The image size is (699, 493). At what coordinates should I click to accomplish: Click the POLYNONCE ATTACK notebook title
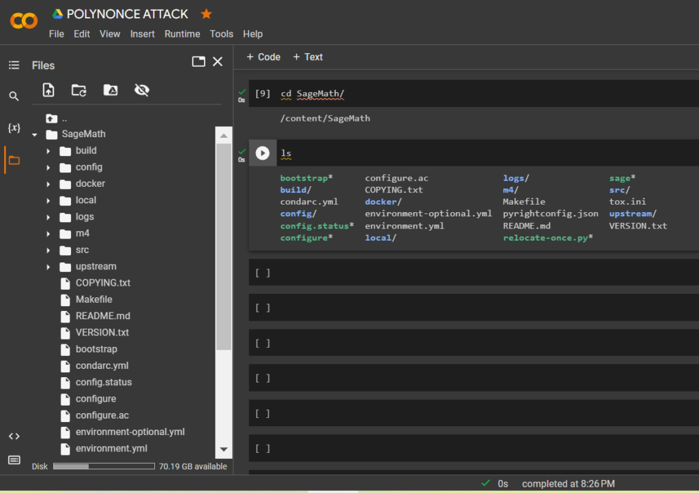pyautogui.click(x=127, y=14)
